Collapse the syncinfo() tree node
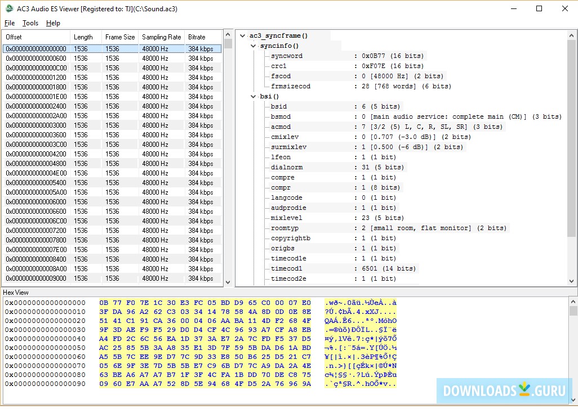This screenshot has height=409, width=578. pos(254,46)
